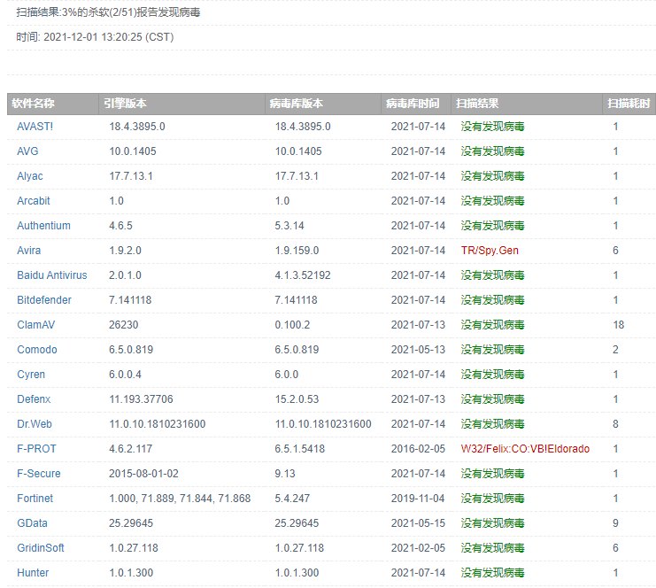Open the AVG antivirus link
The height and width of the screenshot is (588, 656).
(x=27, y=151)
